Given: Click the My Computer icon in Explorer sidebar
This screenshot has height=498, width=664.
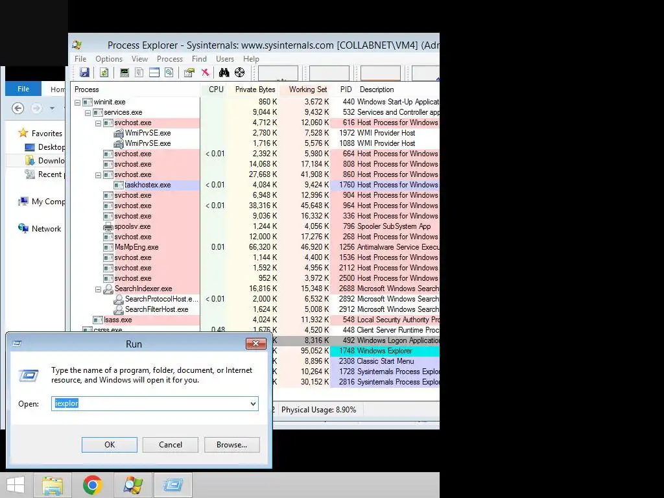Looking at the screenshot, I should coord(23,201).
